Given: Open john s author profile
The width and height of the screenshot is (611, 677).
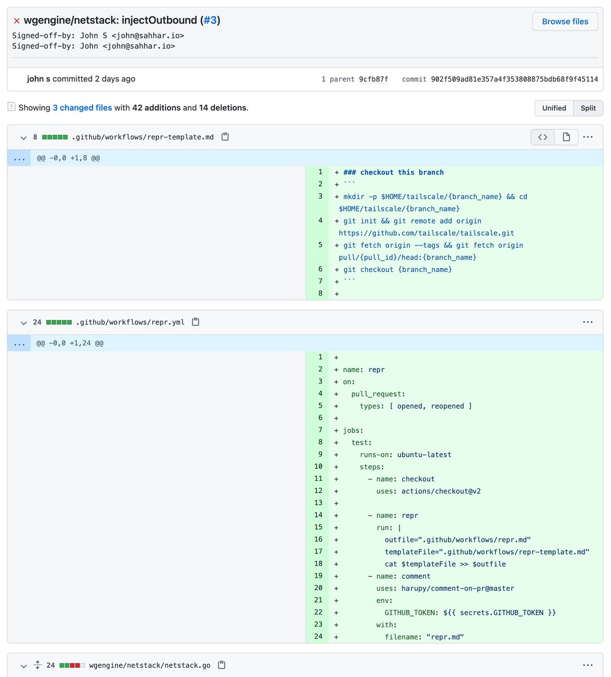Looking at the screenshot, I should [x=38, y=79].
